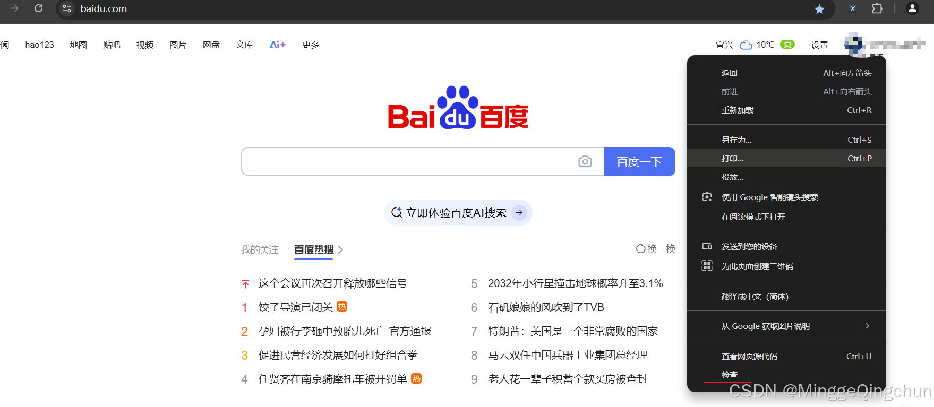Open the 设置 dropdown
This screenshot has height=407, width=934.
[819, 45]
